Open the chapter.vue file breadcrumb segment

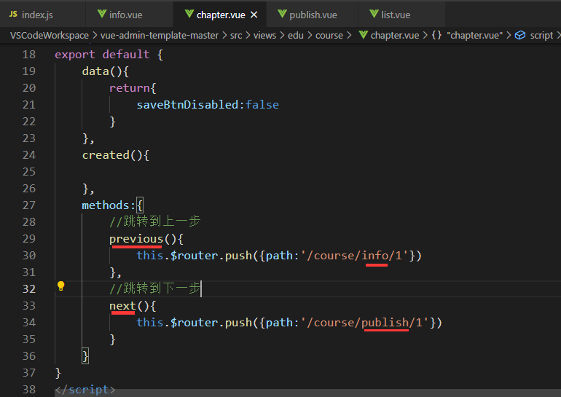coord(395,36)
